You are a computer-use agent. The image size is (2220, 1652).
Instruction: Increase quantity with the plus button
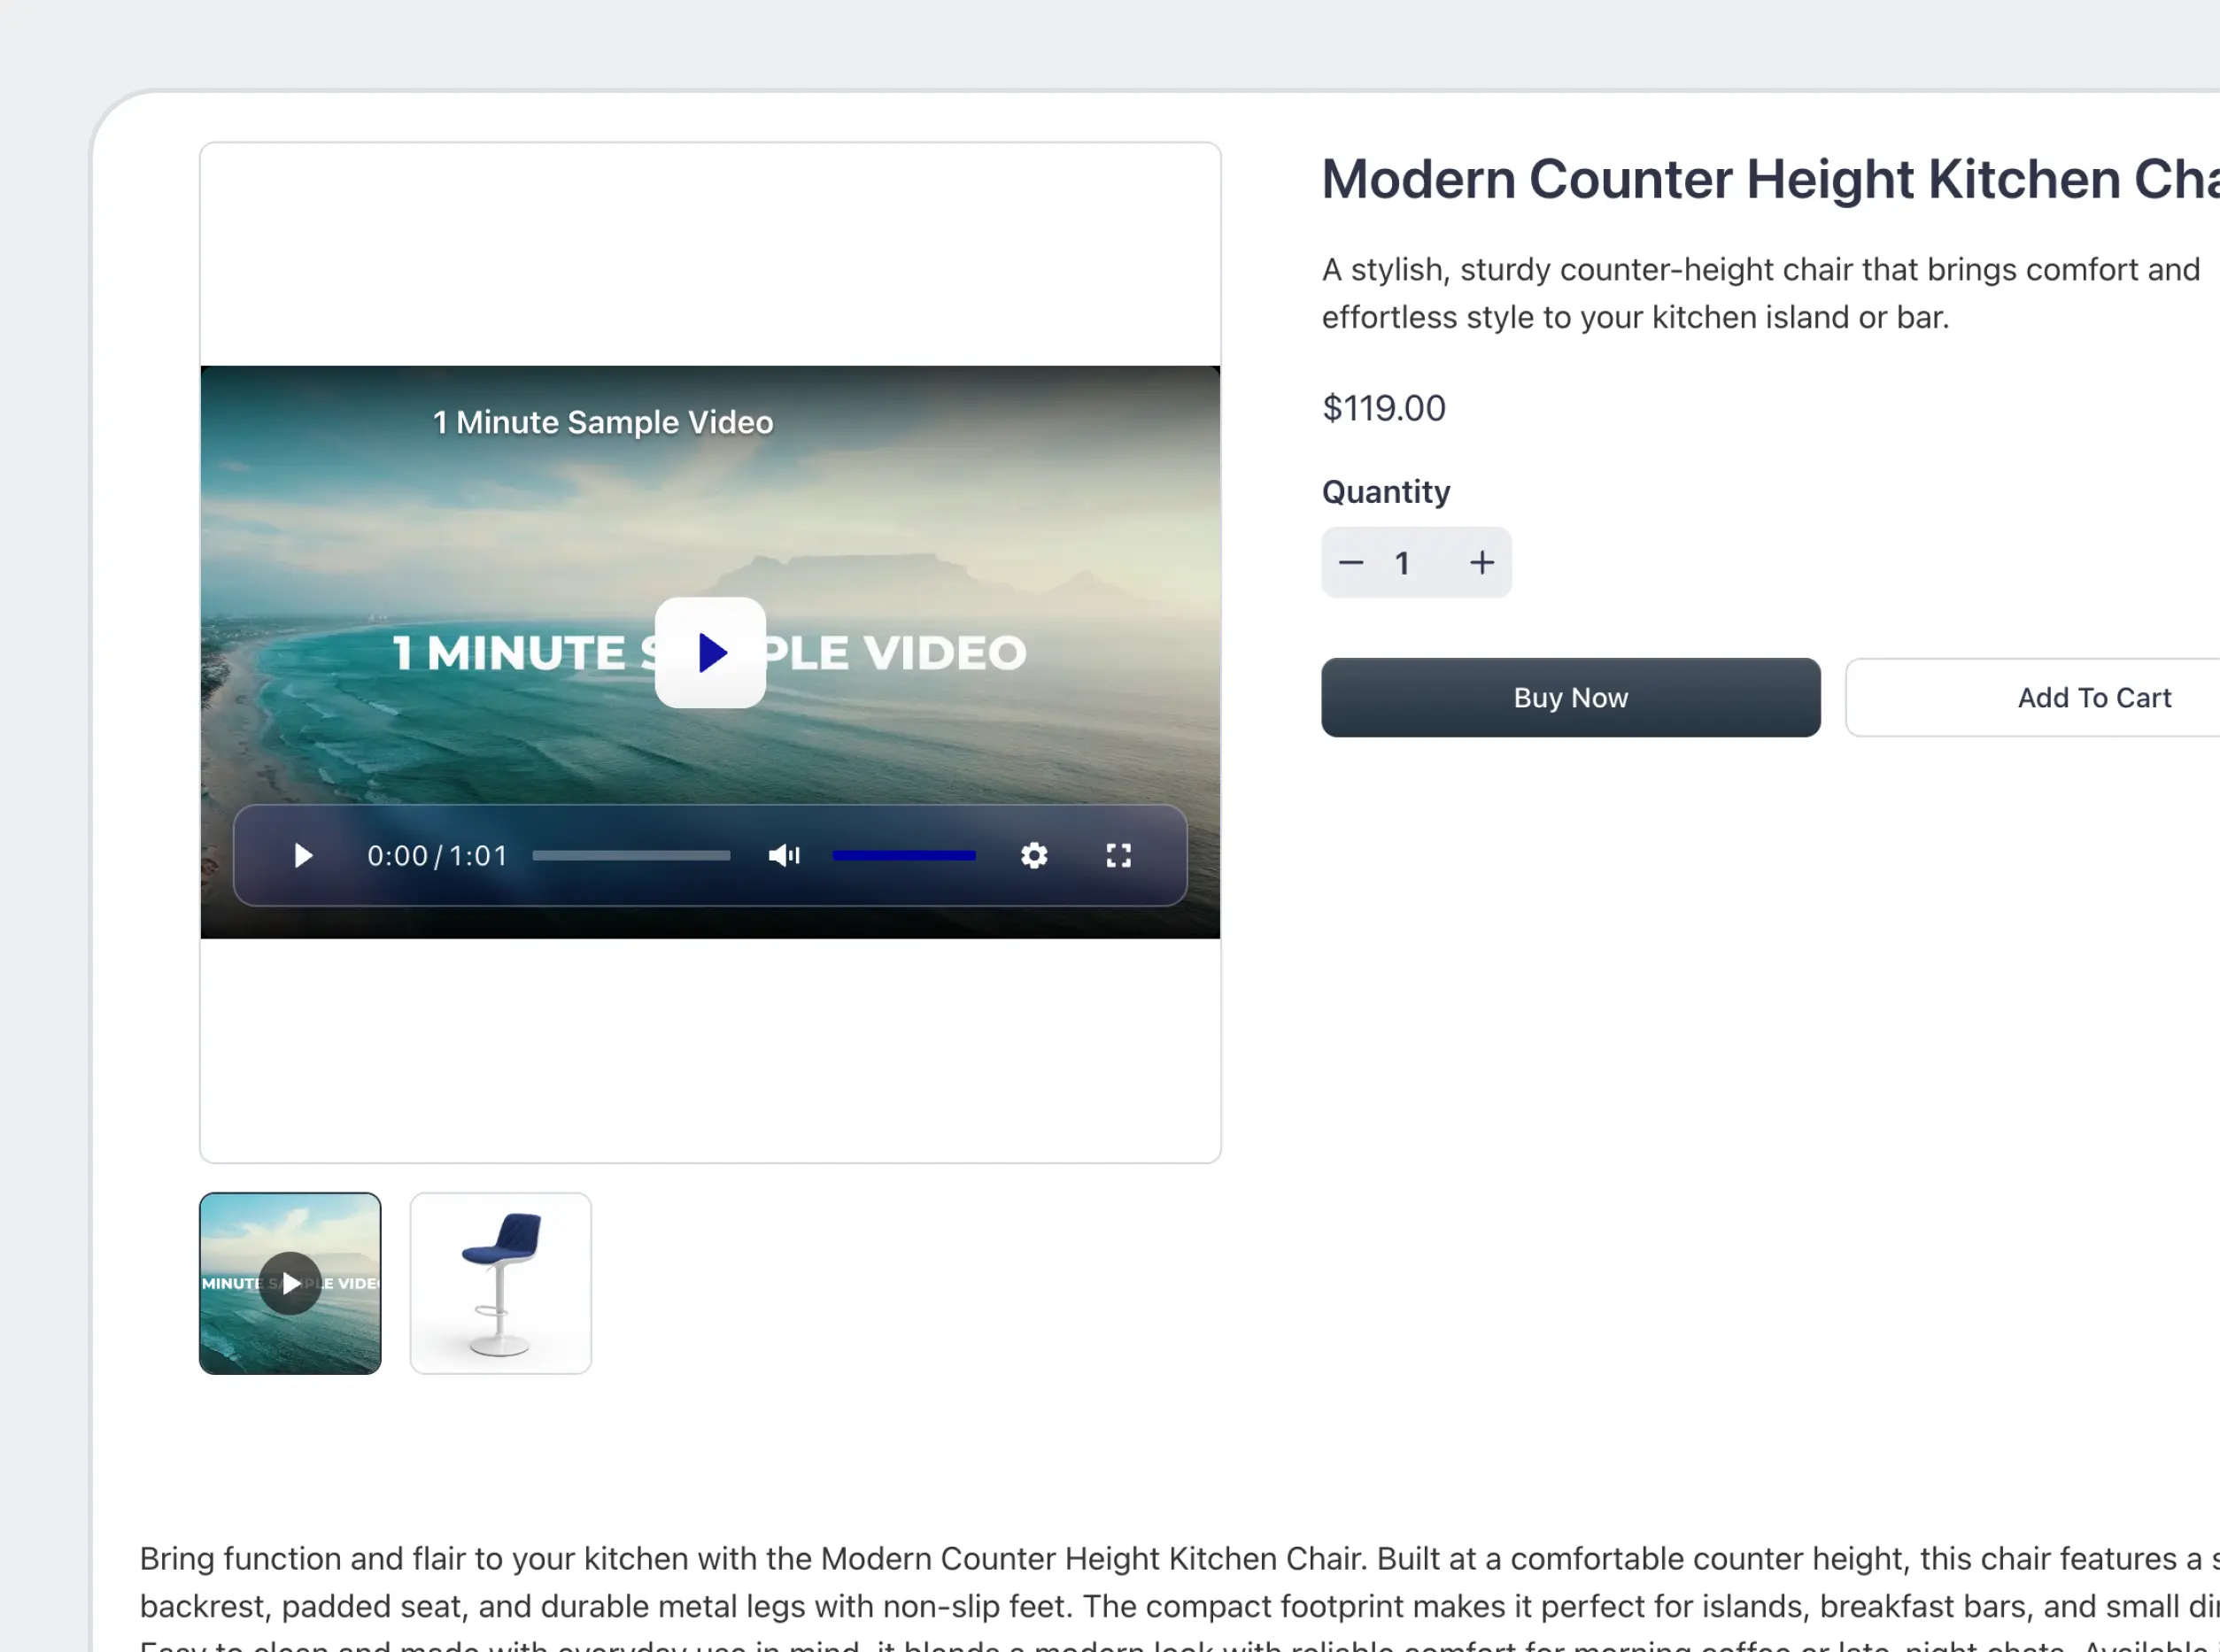click(x=1482, y=563)
